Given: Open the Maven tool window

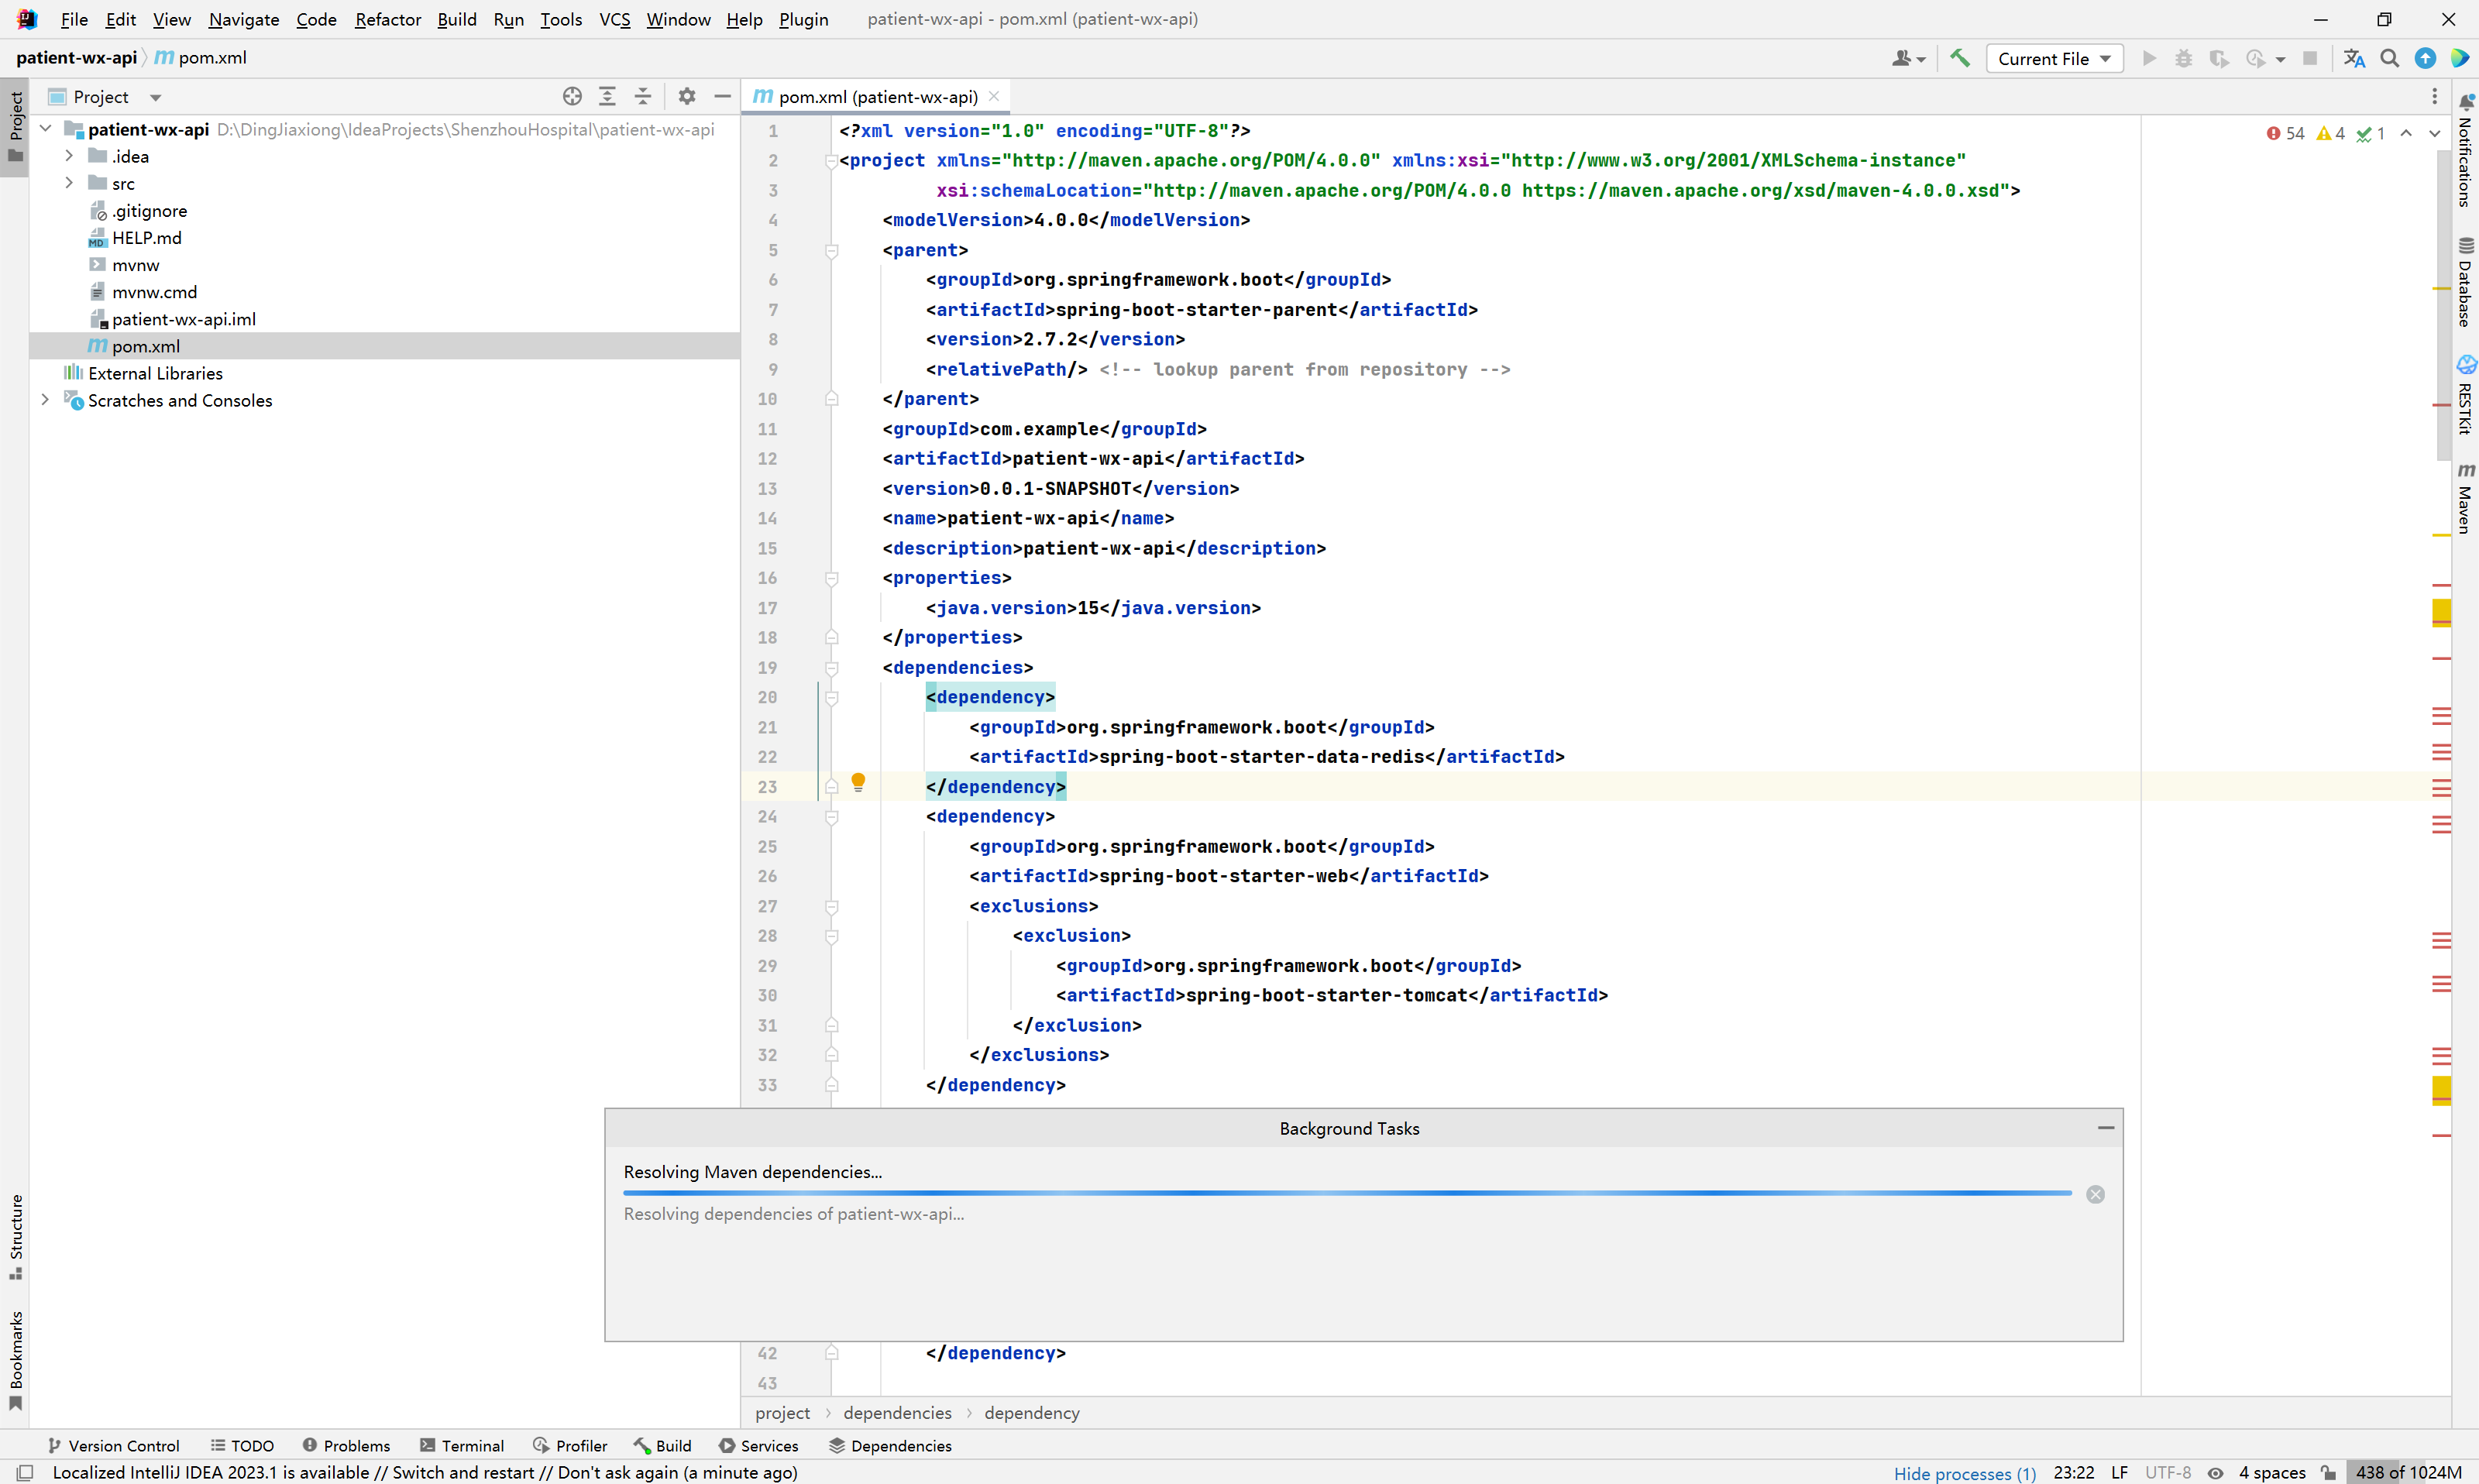Looking at the screenshot, I should 2465,498.
